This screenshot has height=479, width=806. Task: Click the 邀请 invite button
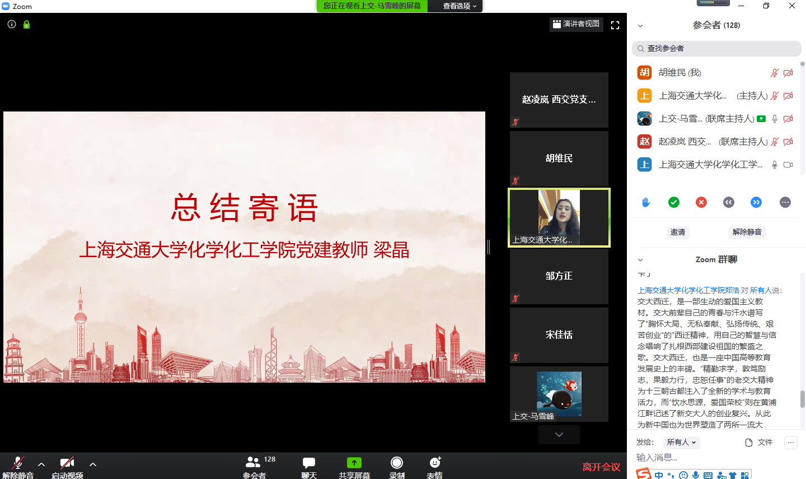678,232
